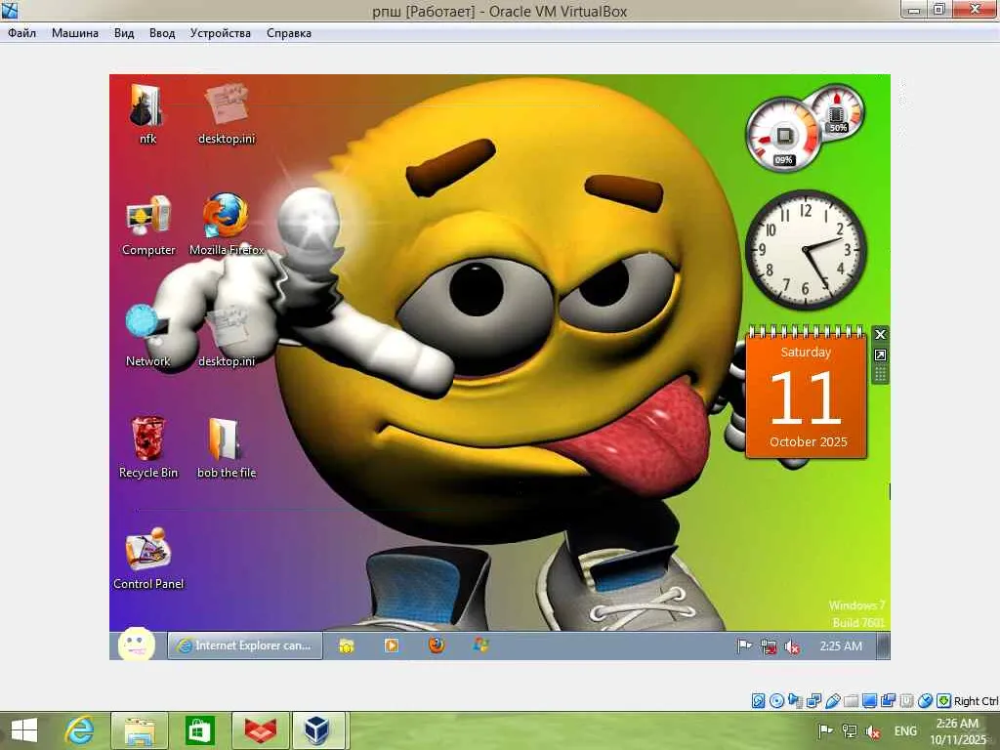Click the analog clock gadget

point(806,250)
